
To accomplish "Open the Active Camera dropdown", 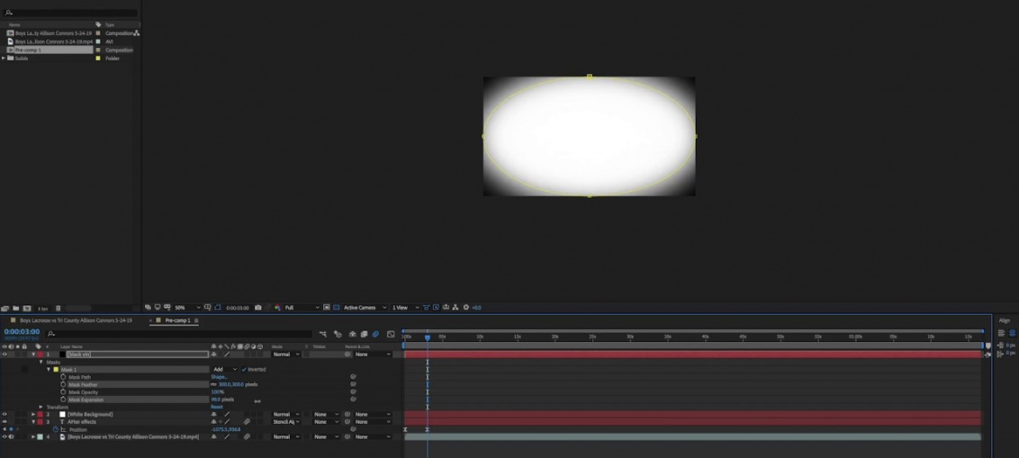I will click(x=365, y=307).
